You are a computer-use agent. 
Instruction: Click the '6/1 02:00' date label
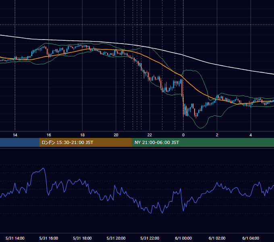coord(217,238)
